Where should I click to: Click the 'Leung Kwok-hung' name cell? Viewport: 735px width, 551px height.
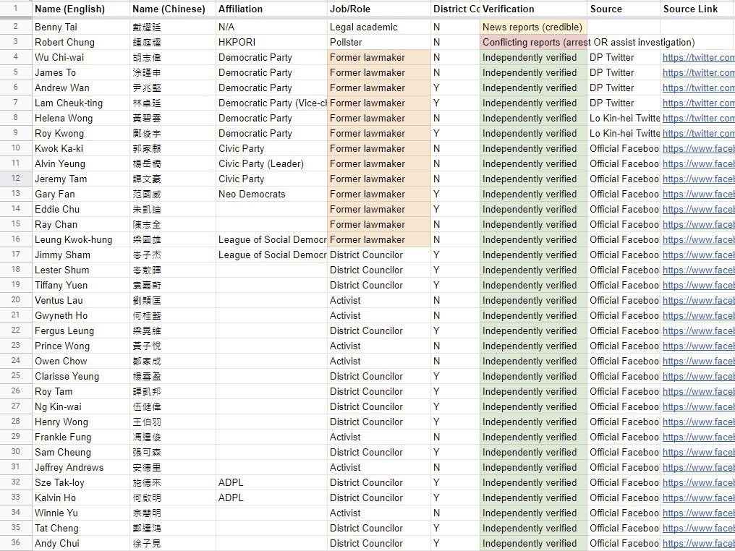tap(80, 239)
